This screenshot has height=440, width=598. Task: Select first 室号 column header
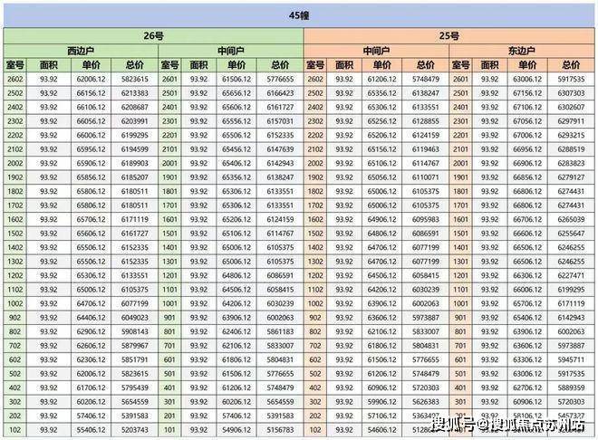(14, 65)
